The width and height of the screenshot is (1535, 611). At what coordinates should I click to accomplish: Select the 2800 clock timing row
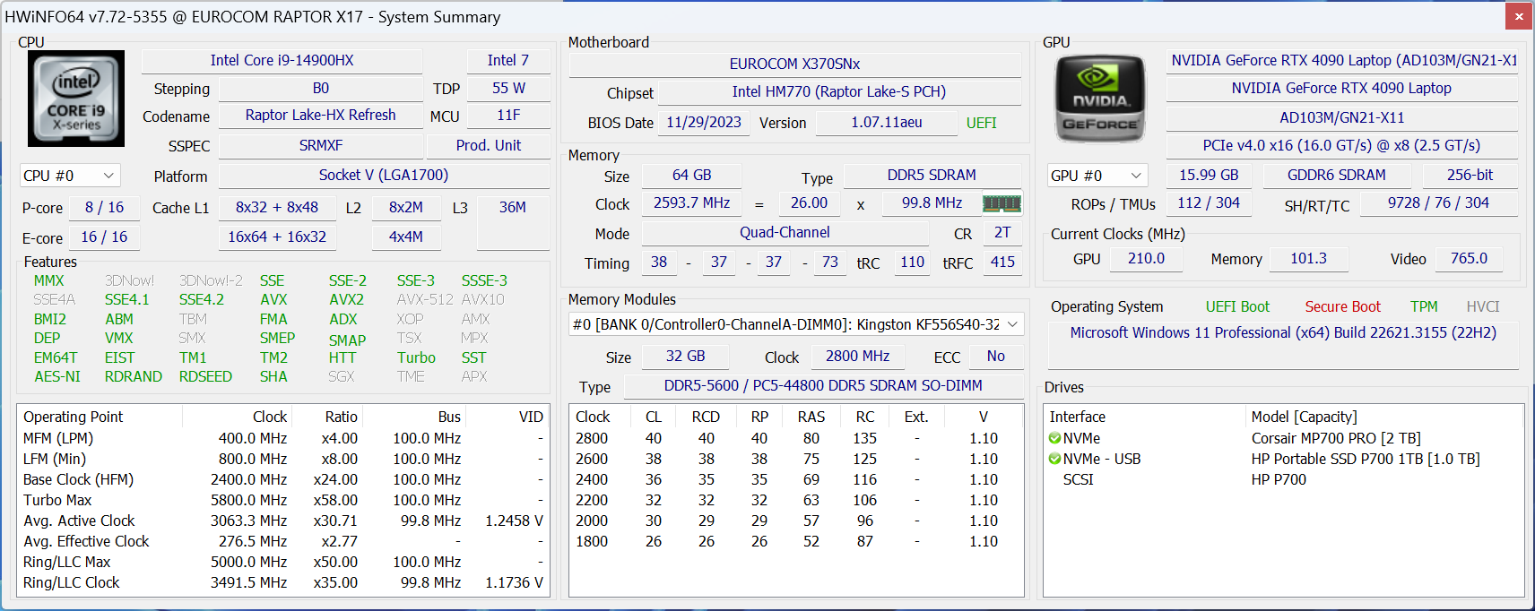796,438
